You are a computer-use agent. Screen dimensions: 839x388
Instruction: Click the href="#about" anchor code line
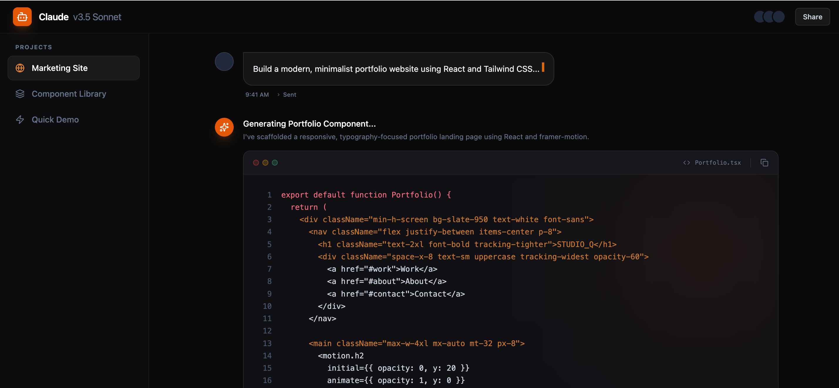pyautogui.click(x=386, y=281)
